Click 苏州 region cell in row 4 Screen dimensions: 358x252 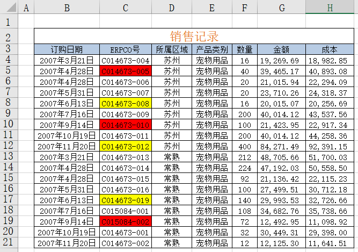point(171,60)
